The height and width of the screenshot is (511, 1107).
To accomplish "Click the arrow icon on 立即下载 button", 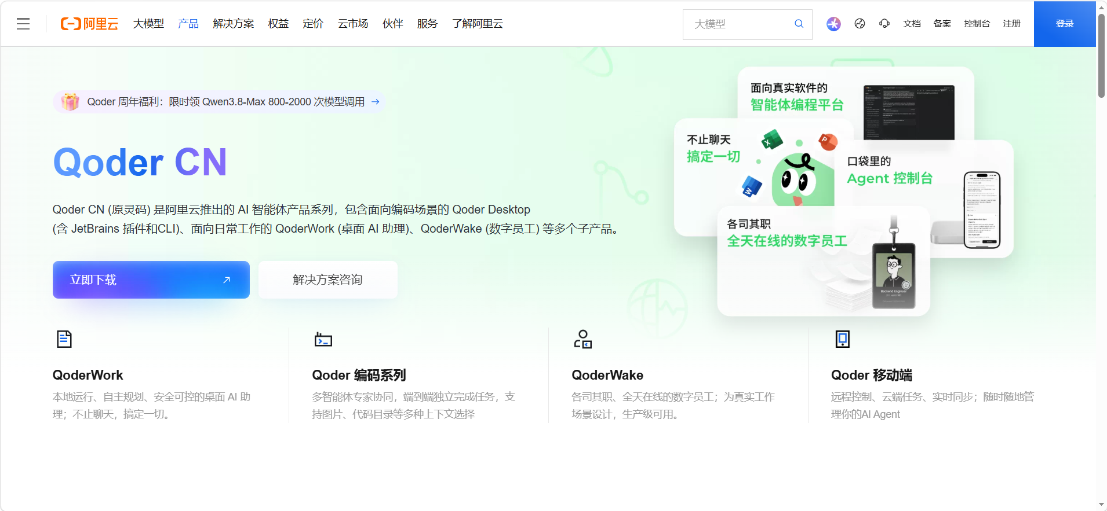I will point(227,280).
